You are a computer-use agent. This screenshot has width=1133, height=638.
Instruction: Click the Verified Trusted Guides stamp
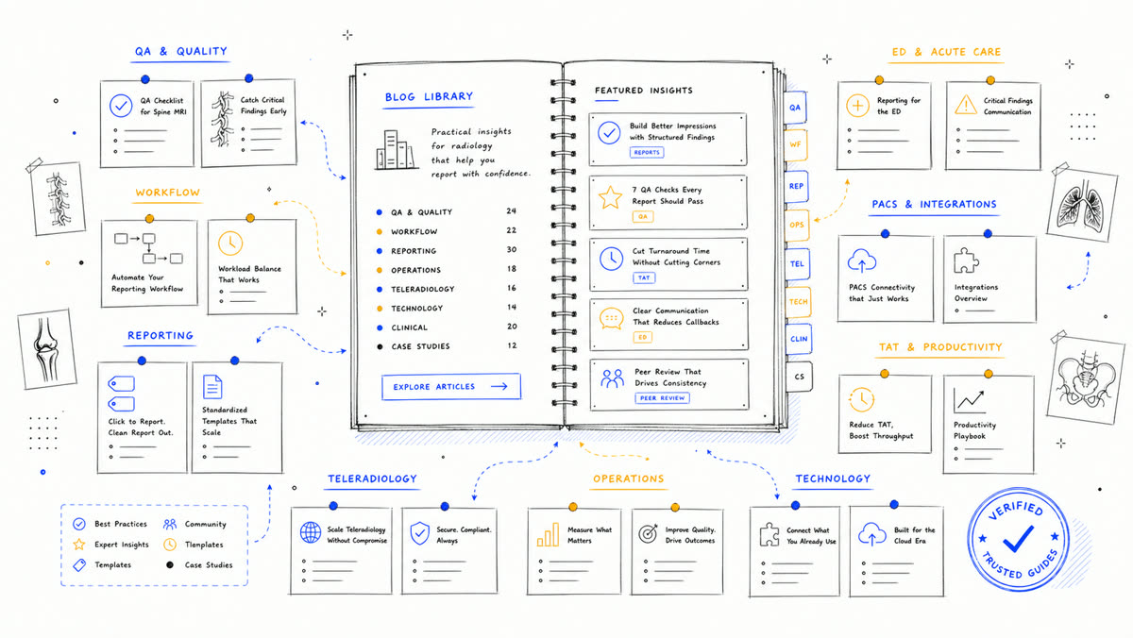[1017, 540]
